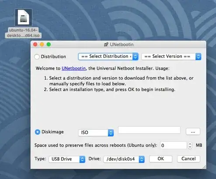
Task: Follow the UNetbootin hyperlink
Action: (74, 68)
